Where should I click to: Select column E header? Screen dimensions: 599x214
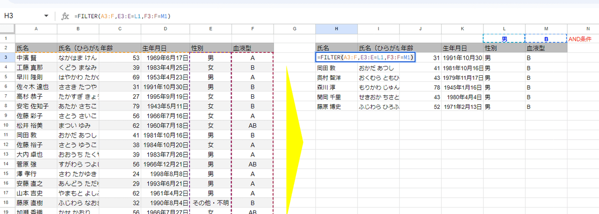[211, 29]
